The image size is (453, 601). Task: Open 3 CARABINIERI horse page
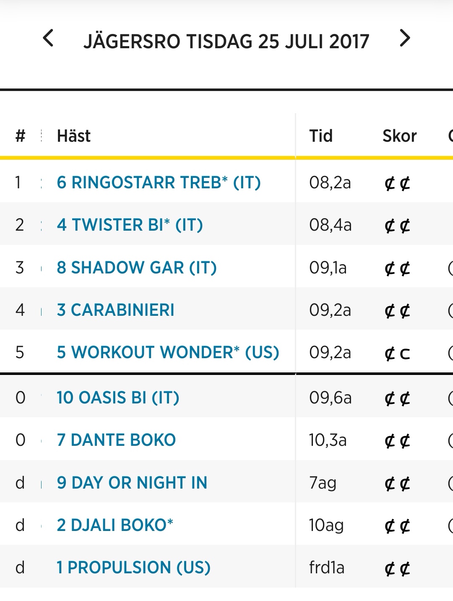(115, 310)
